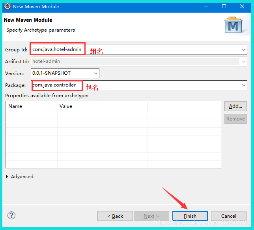Click the Maven M wizard banner icon
254x230 pixels.
click(233, 25)
